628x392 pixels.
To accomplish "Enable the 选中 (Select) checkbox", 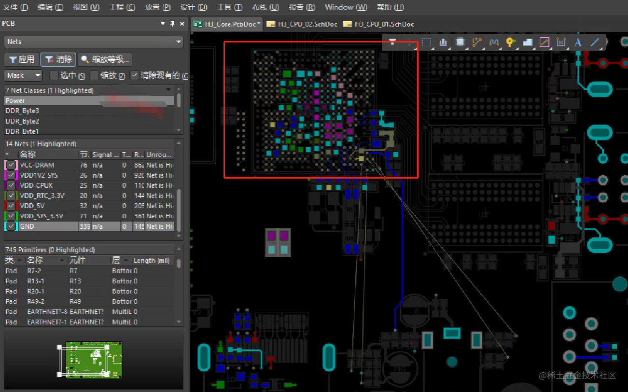I will tap(54, 75).
